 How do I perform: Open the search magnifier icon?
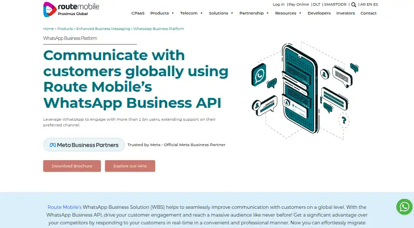pos(353,5)
